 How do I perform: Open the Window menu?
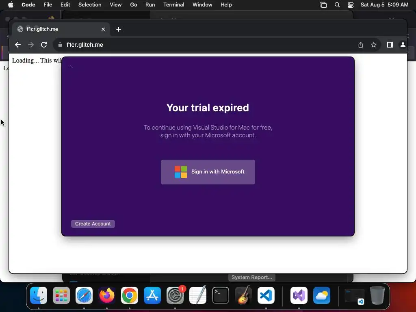202,5
